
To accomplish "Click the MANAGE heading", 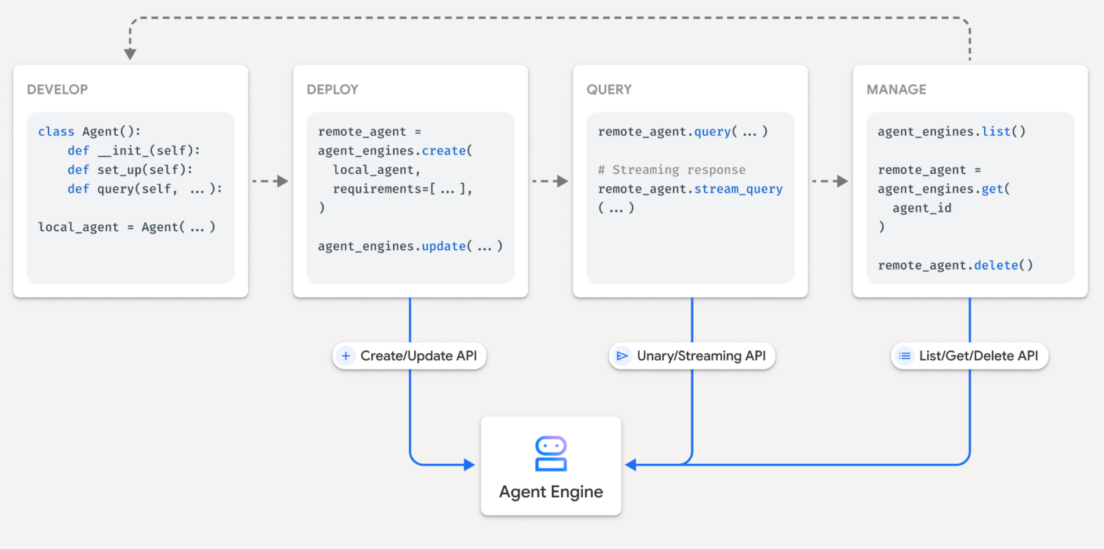I will (897, 89).
